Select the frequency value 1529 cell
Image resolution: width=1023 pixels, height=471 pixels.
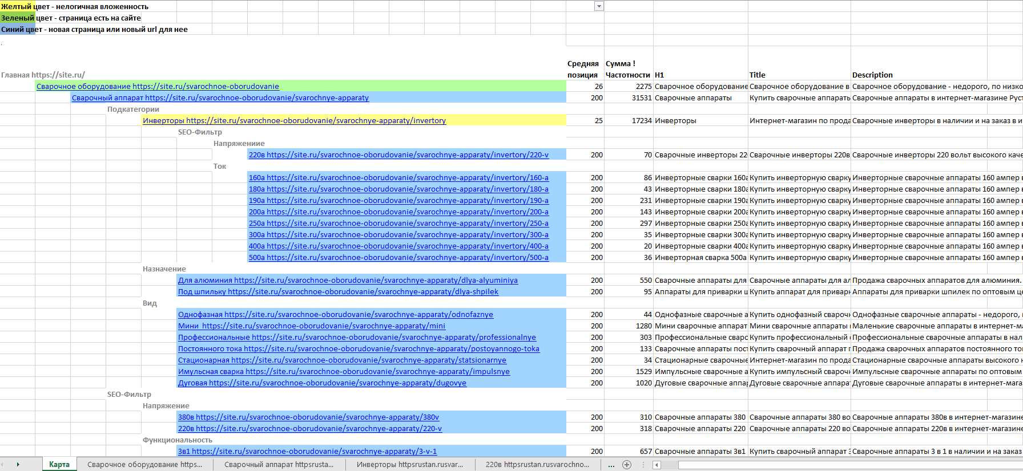[x=629, y=372]
